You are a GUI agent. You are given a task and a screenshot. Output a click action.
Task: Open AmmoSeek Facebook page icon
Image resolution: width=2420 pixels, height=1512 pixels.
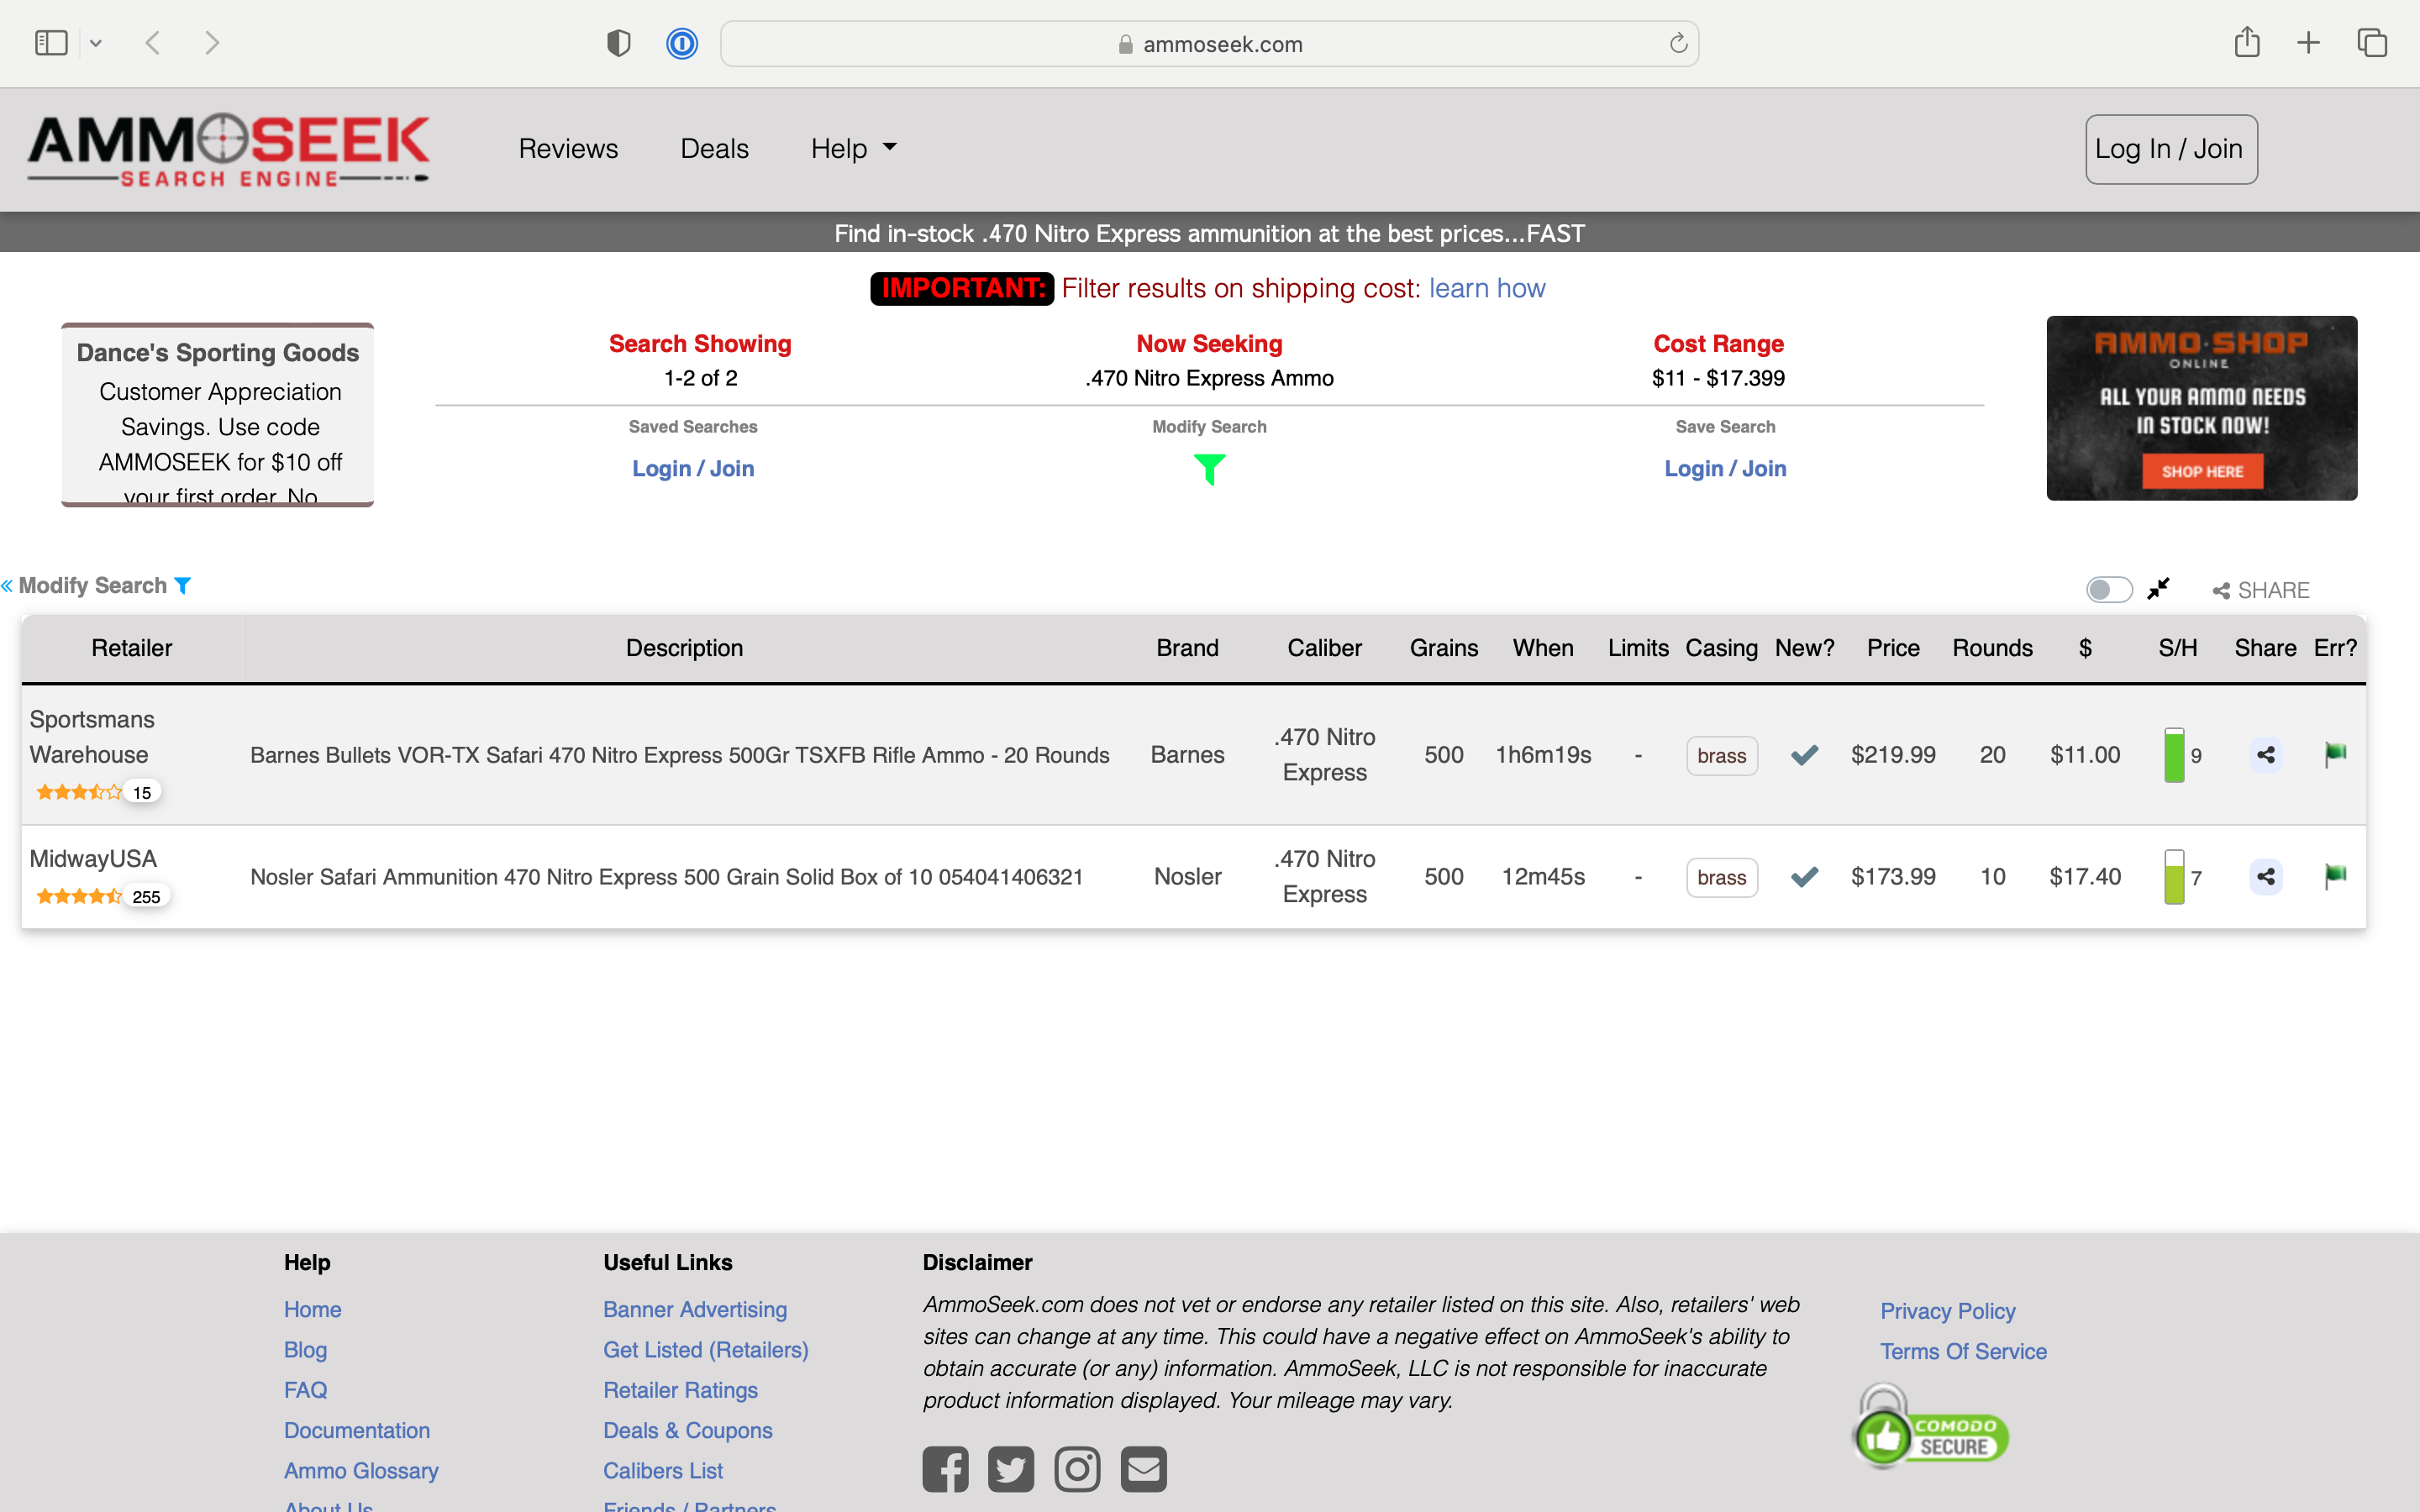(945, 1469)
